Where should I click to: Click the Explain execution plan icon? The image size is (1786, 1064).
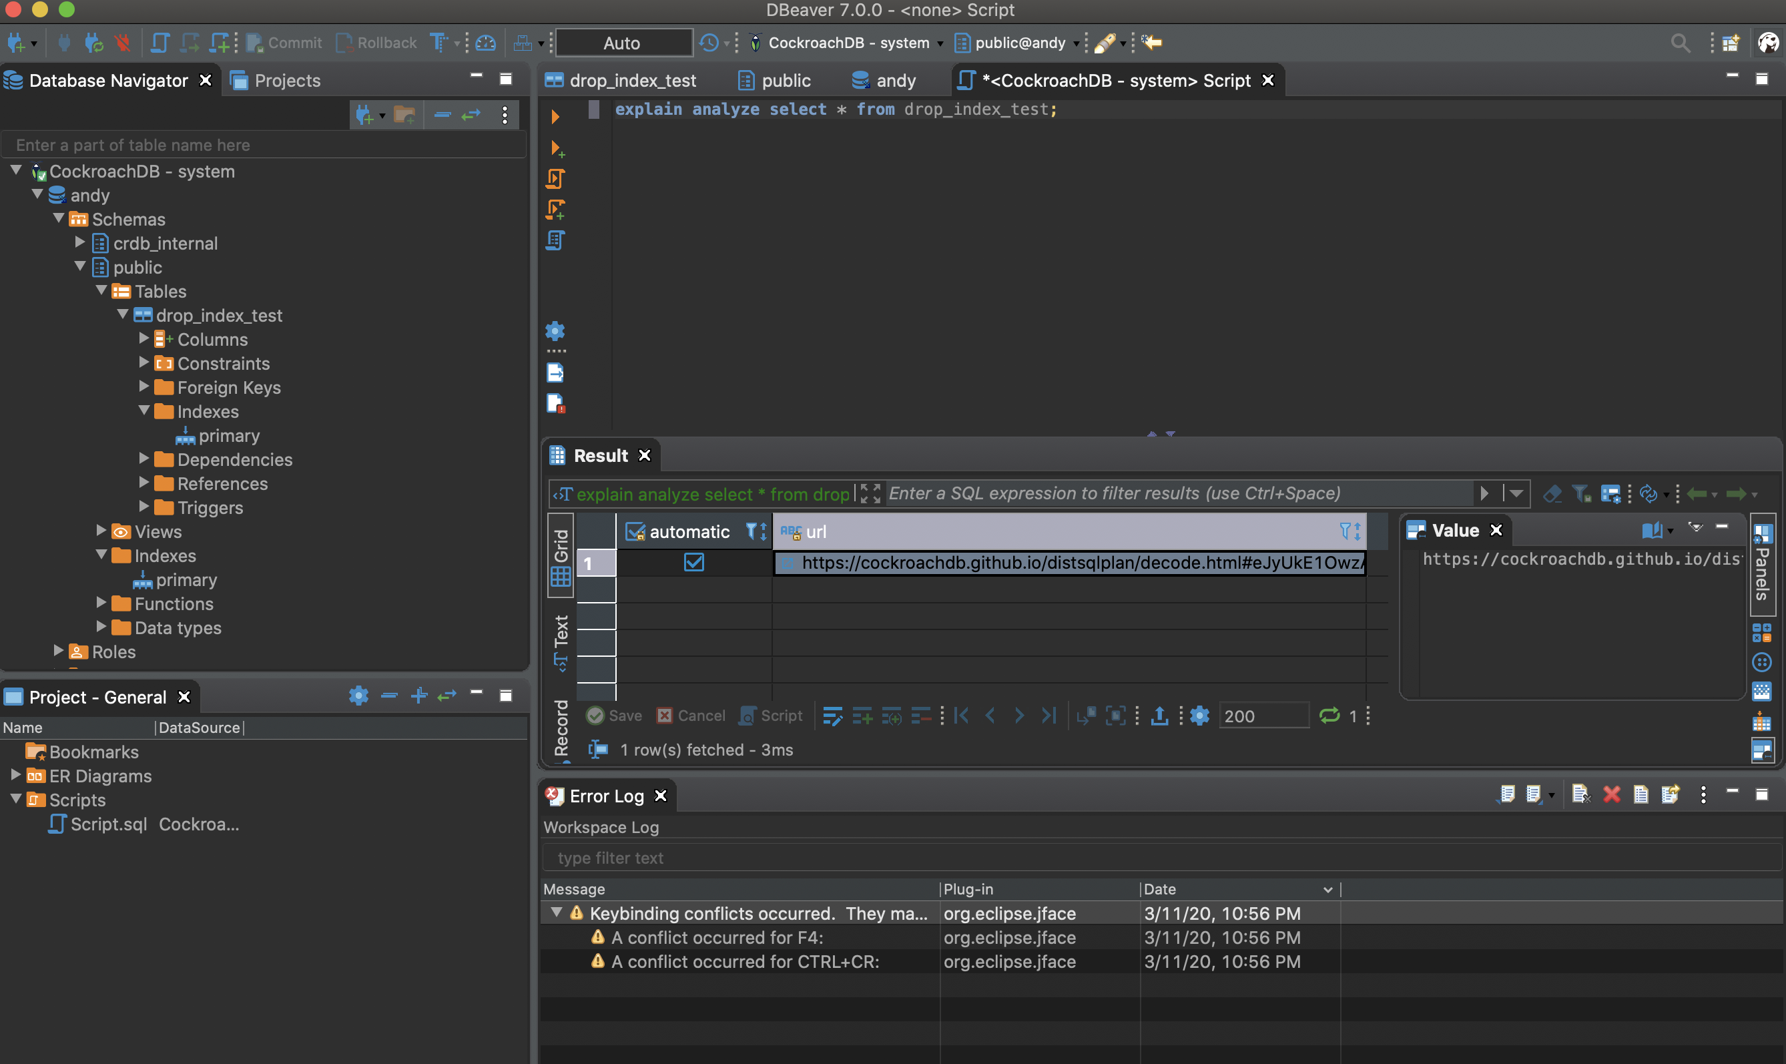point(555,240)
